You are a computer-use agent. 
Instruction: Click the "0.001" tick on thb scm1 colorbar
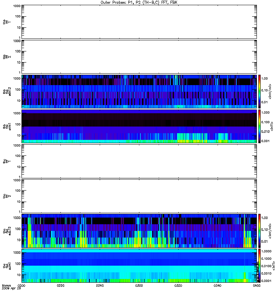pyautogui.click(x=265, y=141)
